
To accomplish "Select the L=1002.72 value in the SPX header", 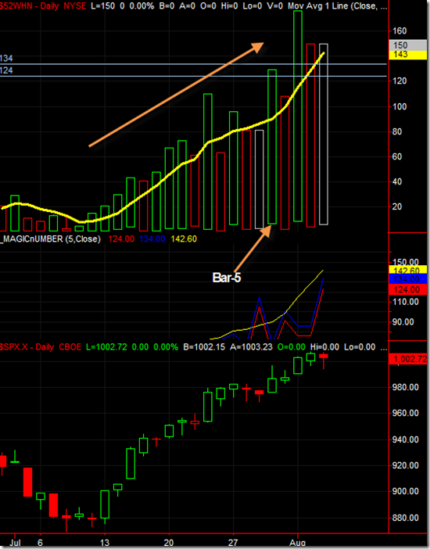I will 106,347.
